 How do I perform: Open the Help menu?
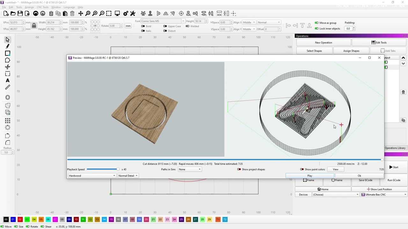click(80, 7)
